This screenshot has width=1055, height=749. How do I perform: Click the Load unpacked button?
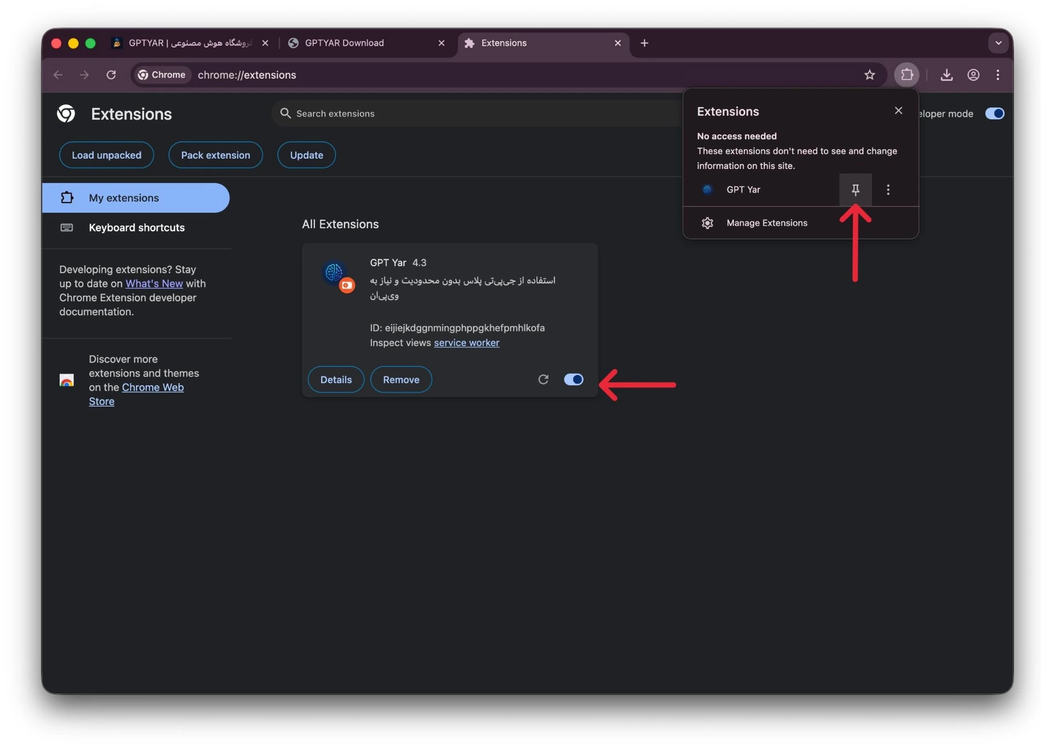[x=107, y=155]
